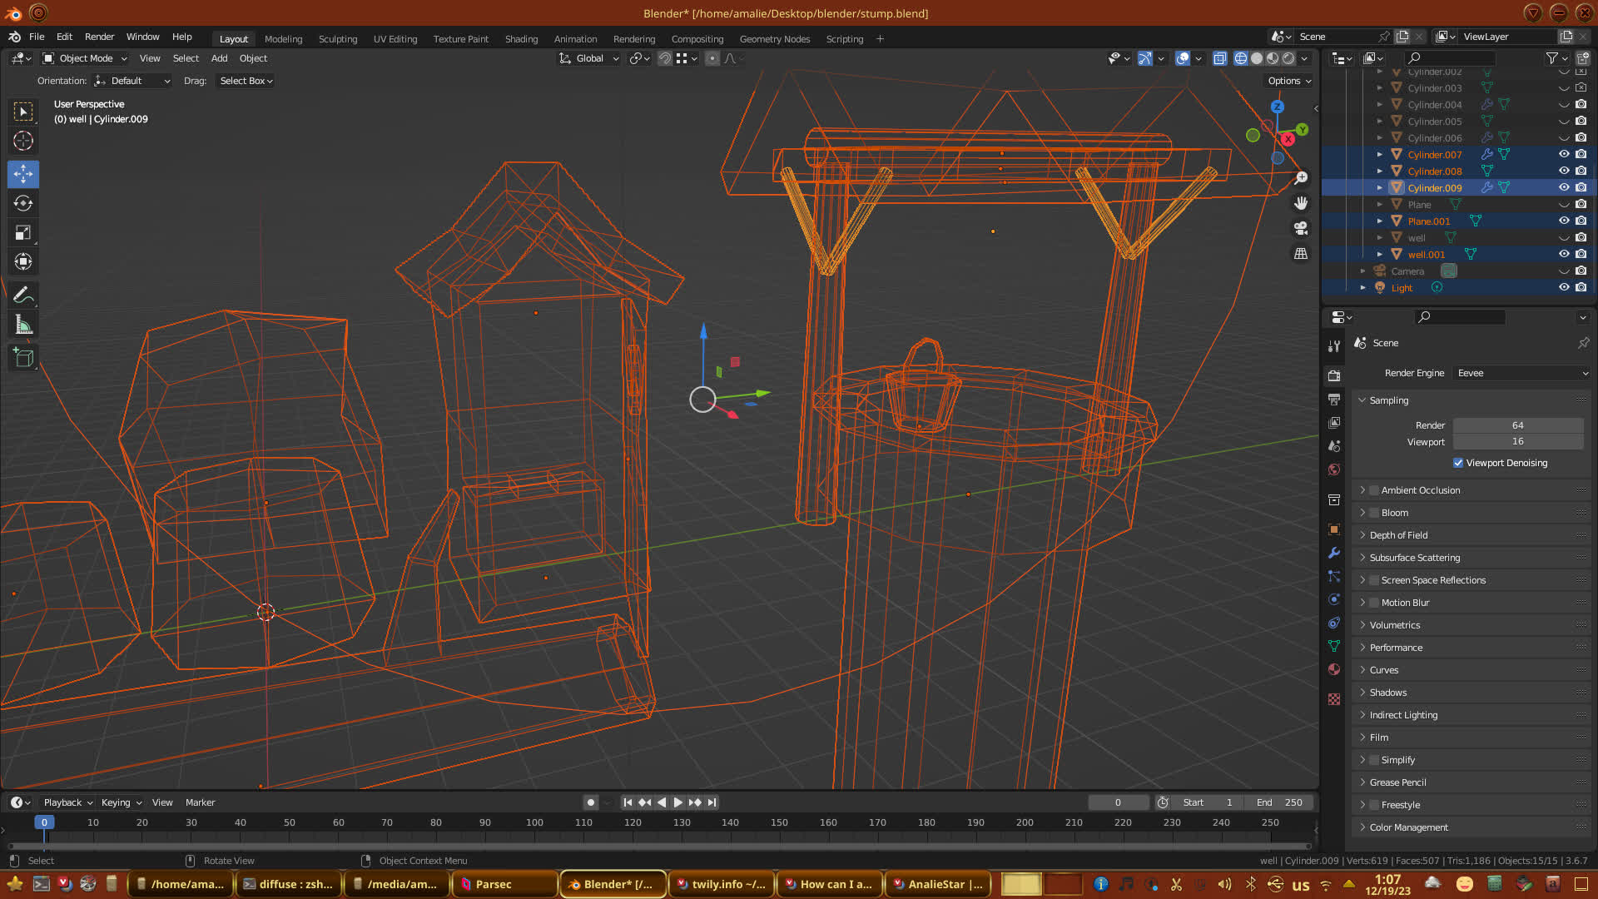Adjust the Render samples field
The height and width of the screenshot is (899, 1598).
[x=1517, y=425]
